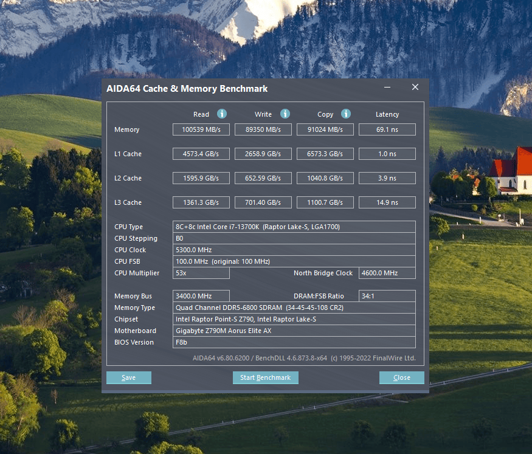This screenshot has width=532, height=454.
Task: Click the info icon next to Write
Action: 285,114
